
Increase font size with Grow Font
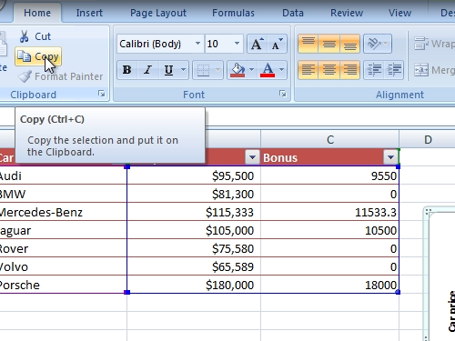[257, 44]
